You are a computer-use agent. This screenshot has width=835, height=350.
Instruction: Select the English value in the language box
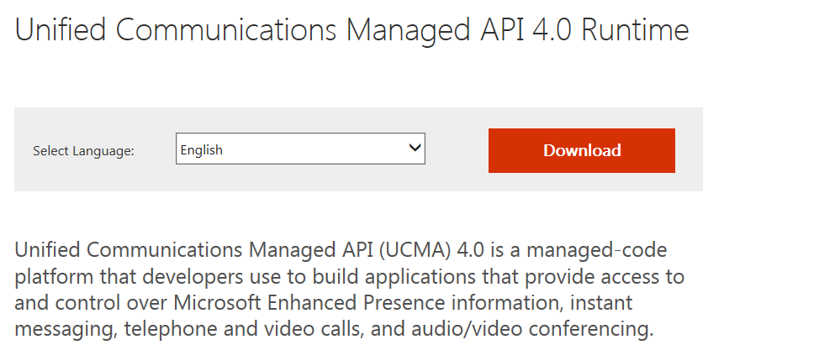tap(202, 150)
